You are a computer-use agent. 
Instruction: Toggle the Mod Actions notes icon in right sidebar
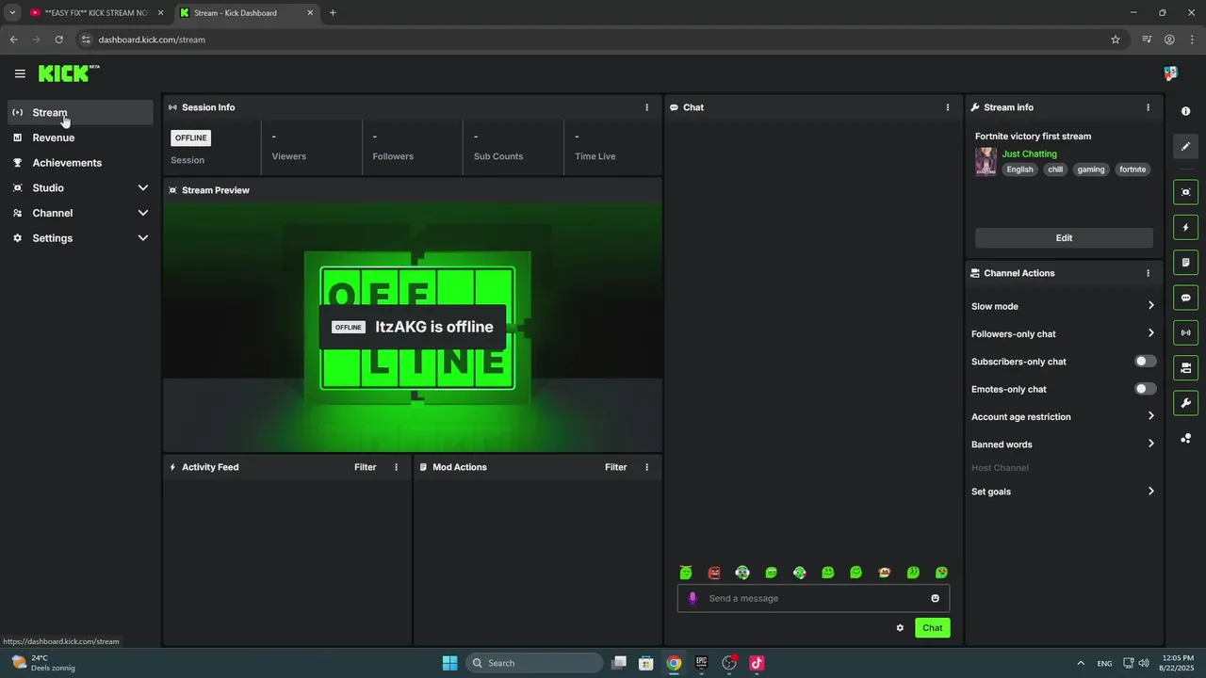point(1185,263)
